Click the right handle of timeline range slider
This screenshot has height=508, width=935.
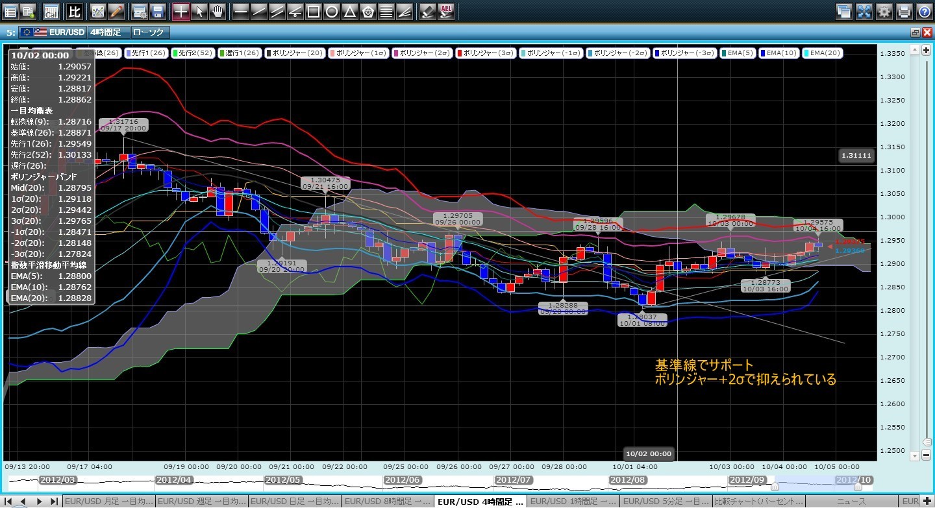[x=858, y=487]
